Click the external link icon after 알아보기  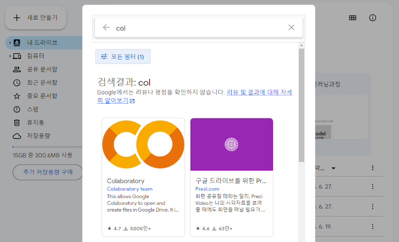[132, 101]
